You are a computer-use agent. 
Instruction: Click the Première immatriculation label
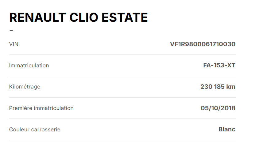point(41,108)
